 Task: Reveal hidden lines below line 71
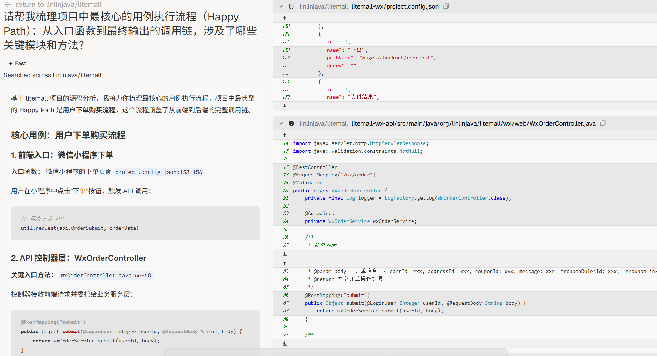click(x=284, y=343)
